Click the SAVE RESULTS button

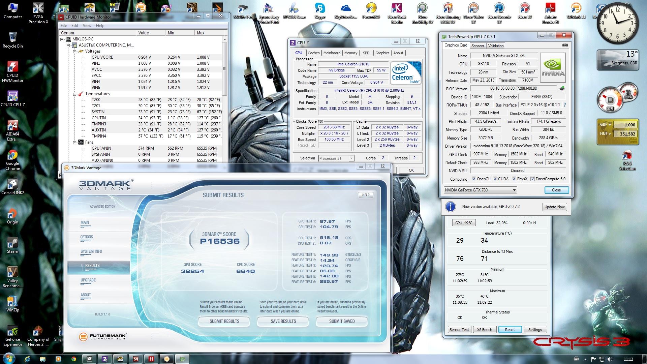pyautogui.click(x=283, y=322)
